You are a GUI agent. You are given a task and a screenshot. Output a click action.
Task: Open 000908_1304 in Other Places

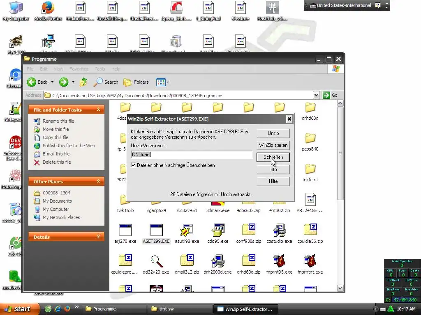[x=56, y=193]
